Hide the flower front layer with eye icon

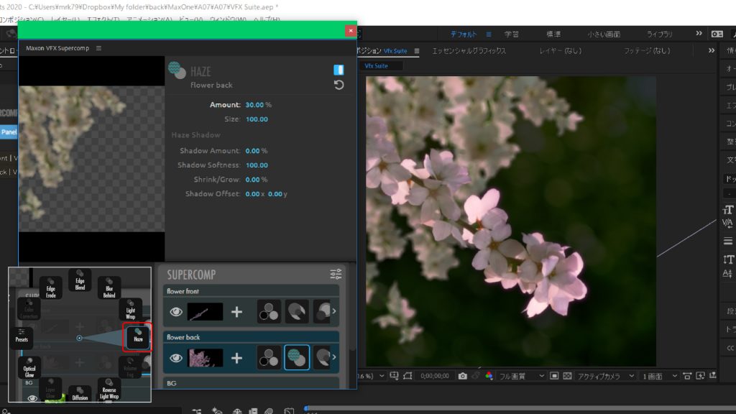[175, 312]
